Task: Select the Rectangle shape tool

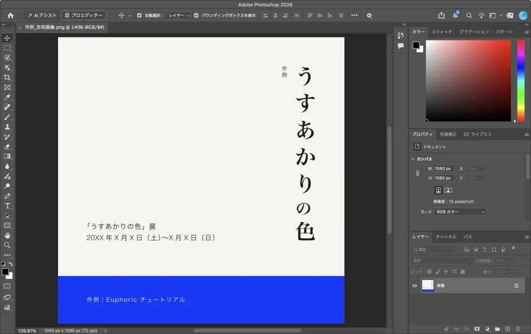Action: pyautogui.click(x=7, y=226)
